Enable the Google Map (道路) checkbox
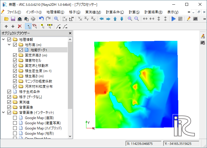Screen dimensions: 207x148 click(15, 118)
